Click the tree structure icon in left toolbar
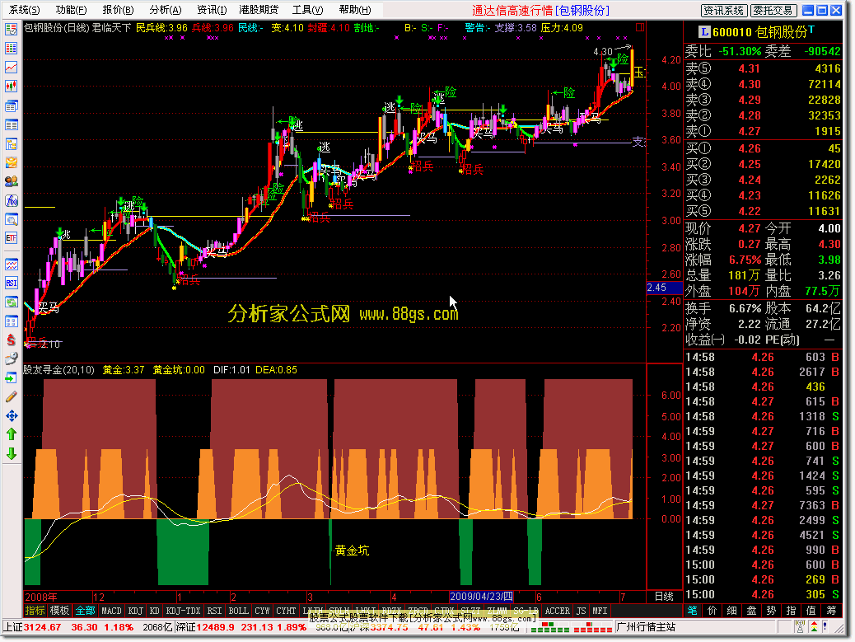 tap(11, 143)
